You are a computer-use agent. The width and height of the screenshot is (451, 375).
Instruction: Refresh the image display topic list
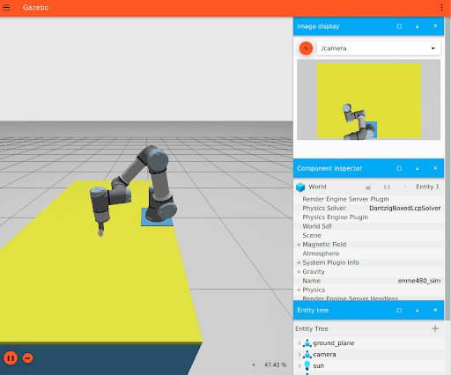pyautogui.click(x=306, y=48)
